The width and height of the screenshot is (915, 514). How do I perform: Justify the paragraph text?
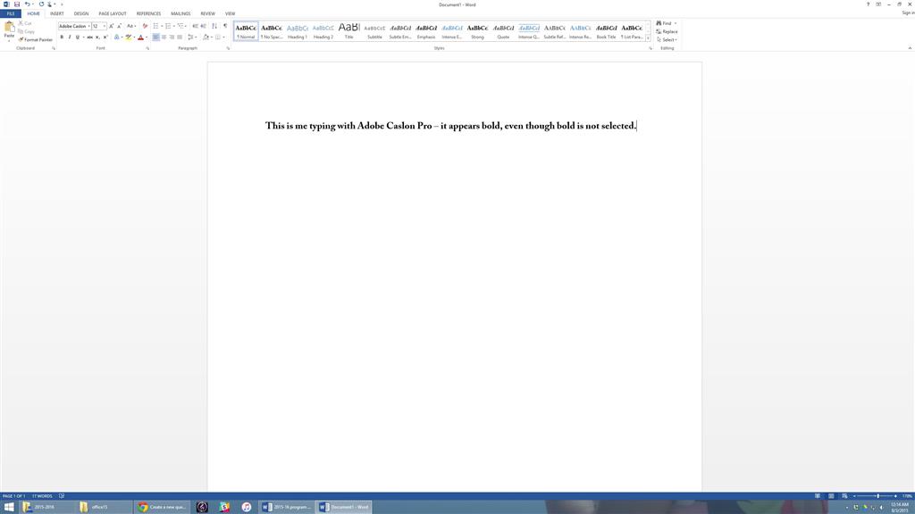point(180,37)
